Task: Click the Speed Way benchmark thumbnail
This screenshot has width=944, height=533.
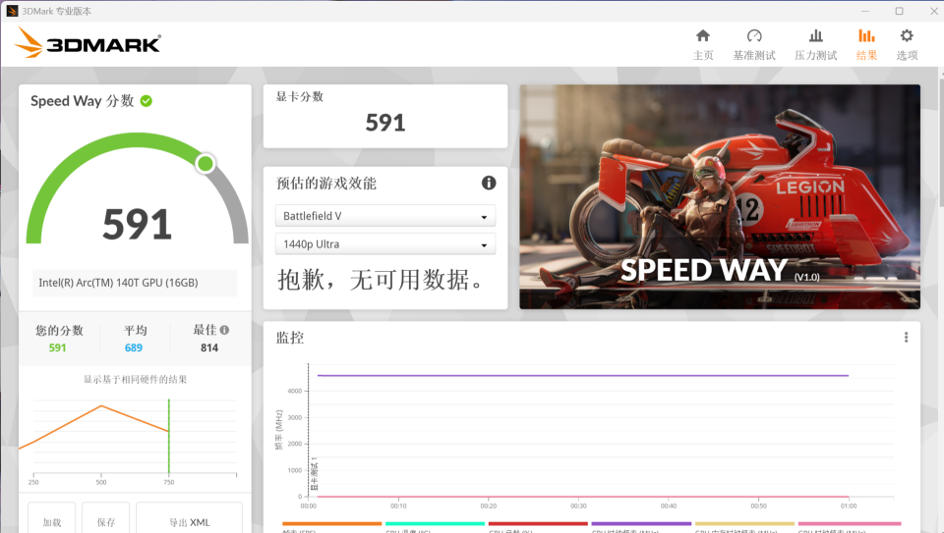Action: 720,196
